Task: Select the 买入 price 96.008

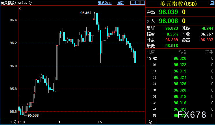Action: click(168, 21)
